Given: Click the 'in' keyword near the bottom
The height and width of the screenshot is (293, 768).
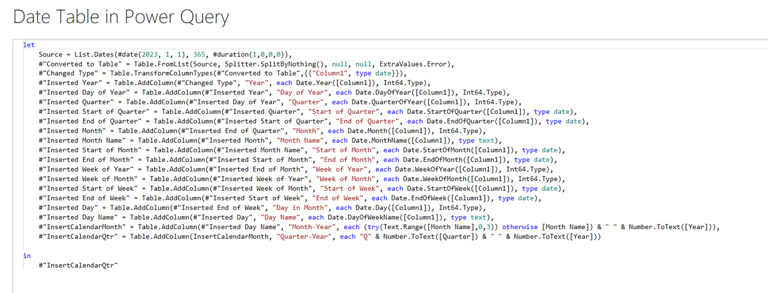Looking at the screenshot, I should coord(26,255).
